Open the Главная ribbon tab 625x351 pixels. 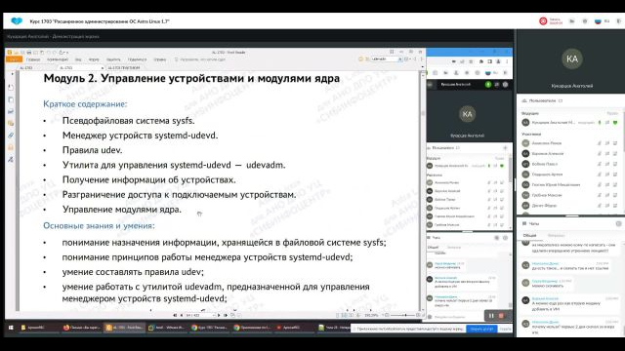33,59
